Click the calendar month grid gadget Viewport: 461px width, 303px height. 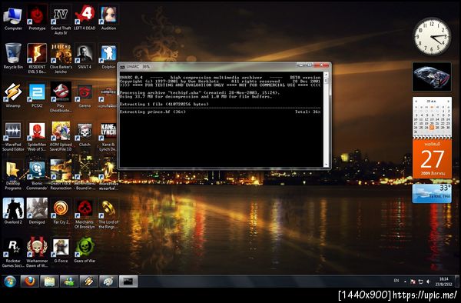432,118
